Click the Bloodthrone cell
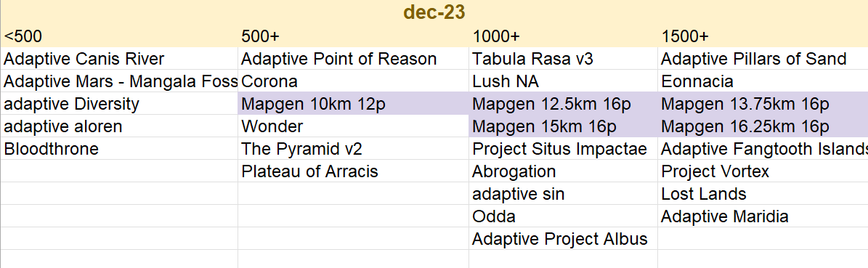 click(119, 149)
